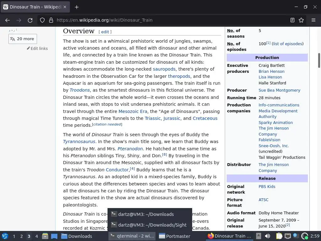
Task: Select terminal window dartz@VM3: ~/Downloads
Action: coord(150,214)
